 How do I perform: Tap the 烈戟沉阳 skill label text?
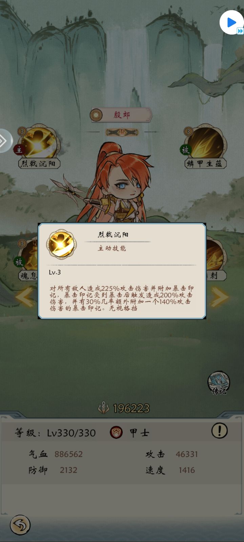click(39, 164)
